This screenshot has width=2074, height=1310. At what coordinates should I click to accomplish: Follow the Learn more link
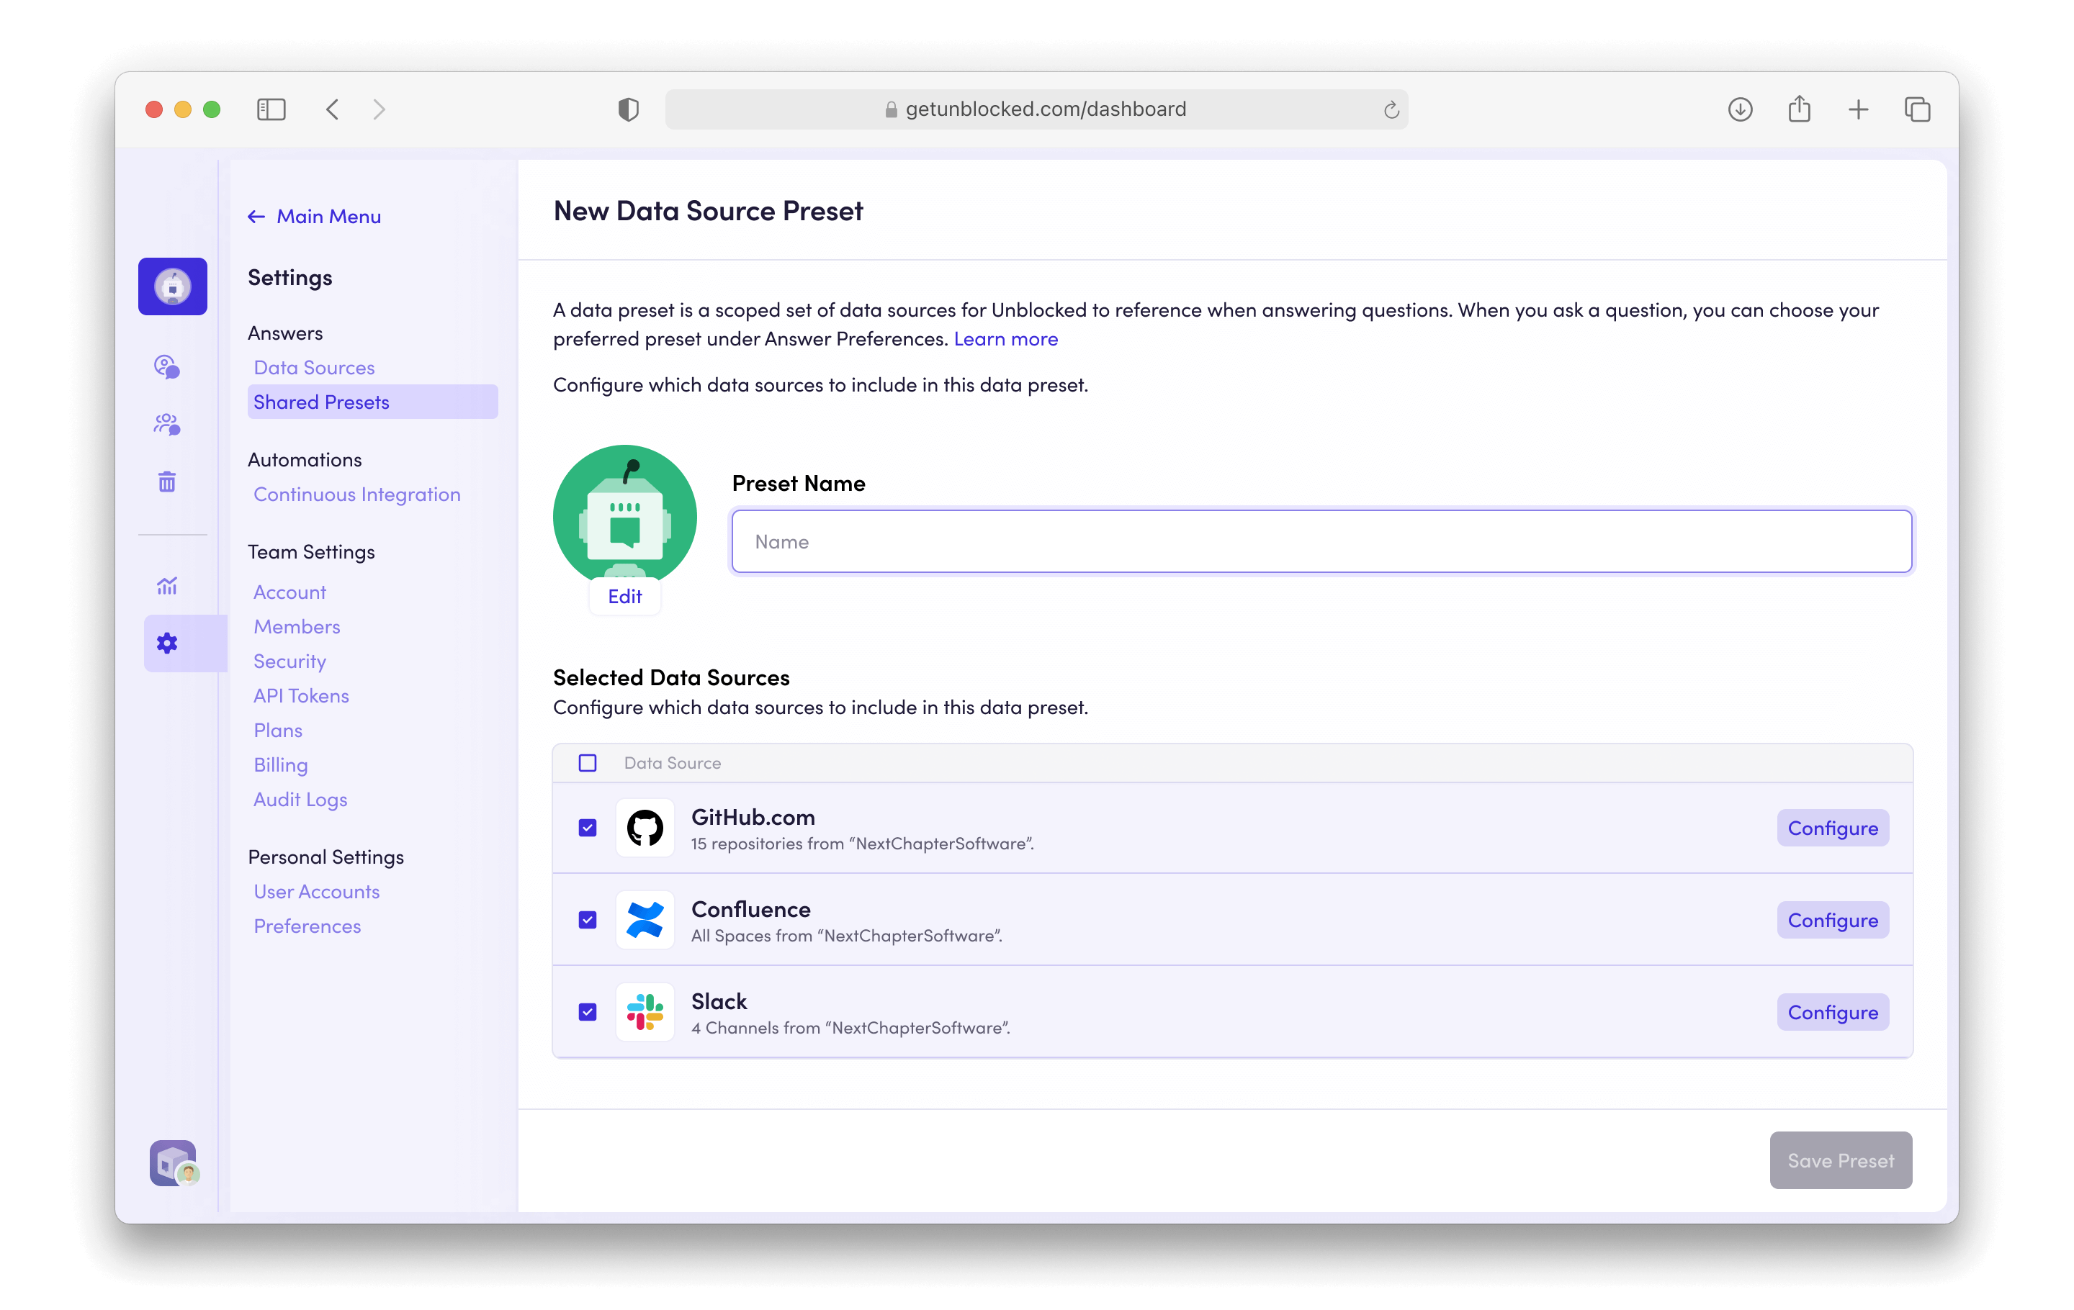1005,339
